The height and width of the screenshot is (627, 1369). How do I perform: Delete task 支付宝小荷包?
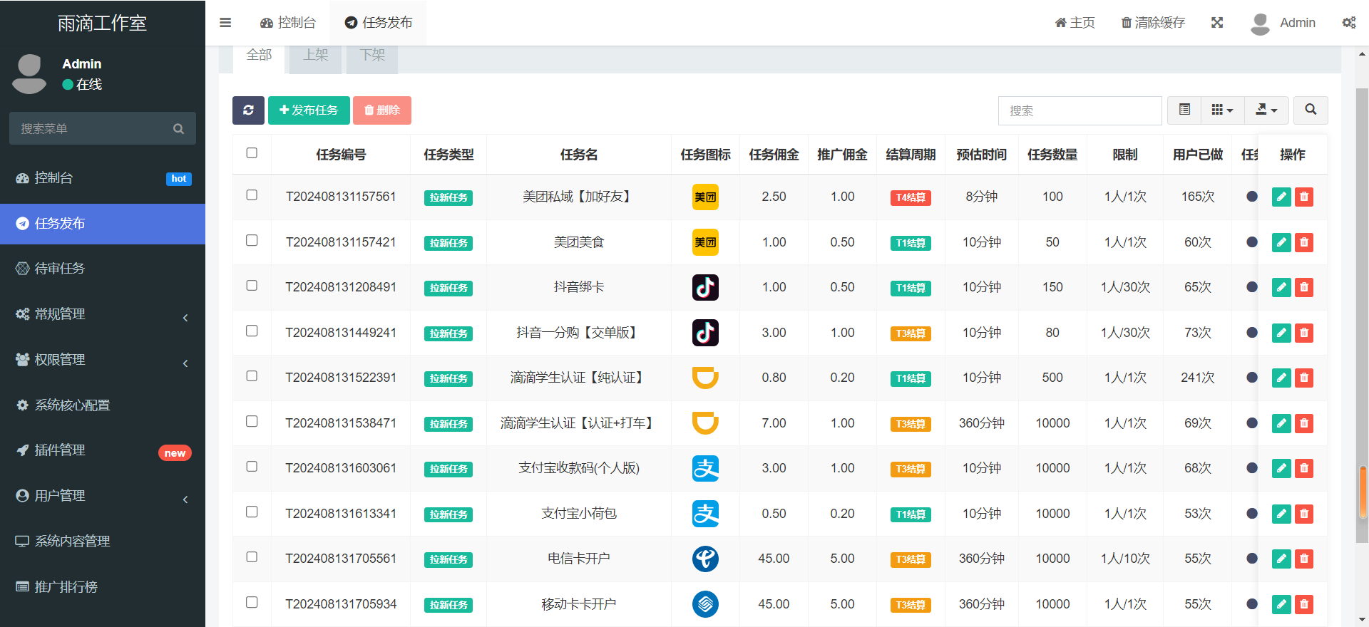[x=1304, y=514]
